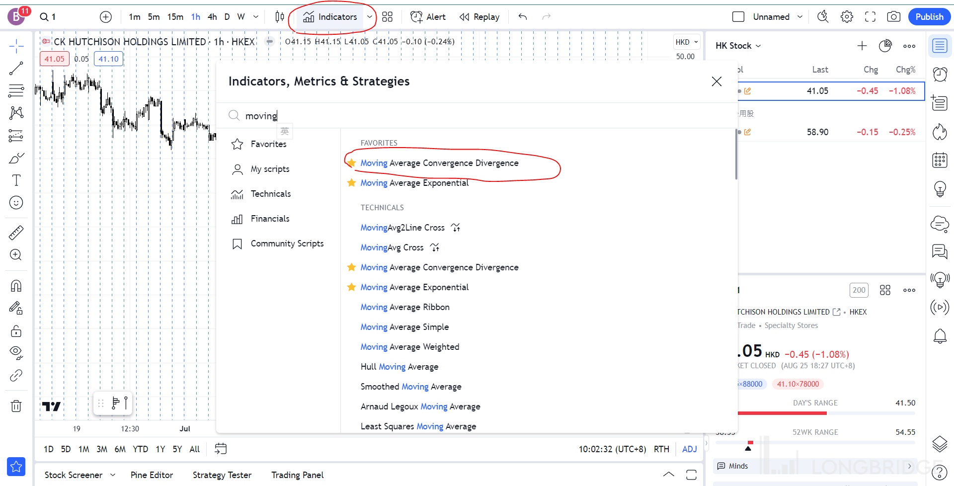The width and height of the screenshot is (954, 486).
Task: Select the Text tool in left toolbar
Action: (x=16, y=180)
